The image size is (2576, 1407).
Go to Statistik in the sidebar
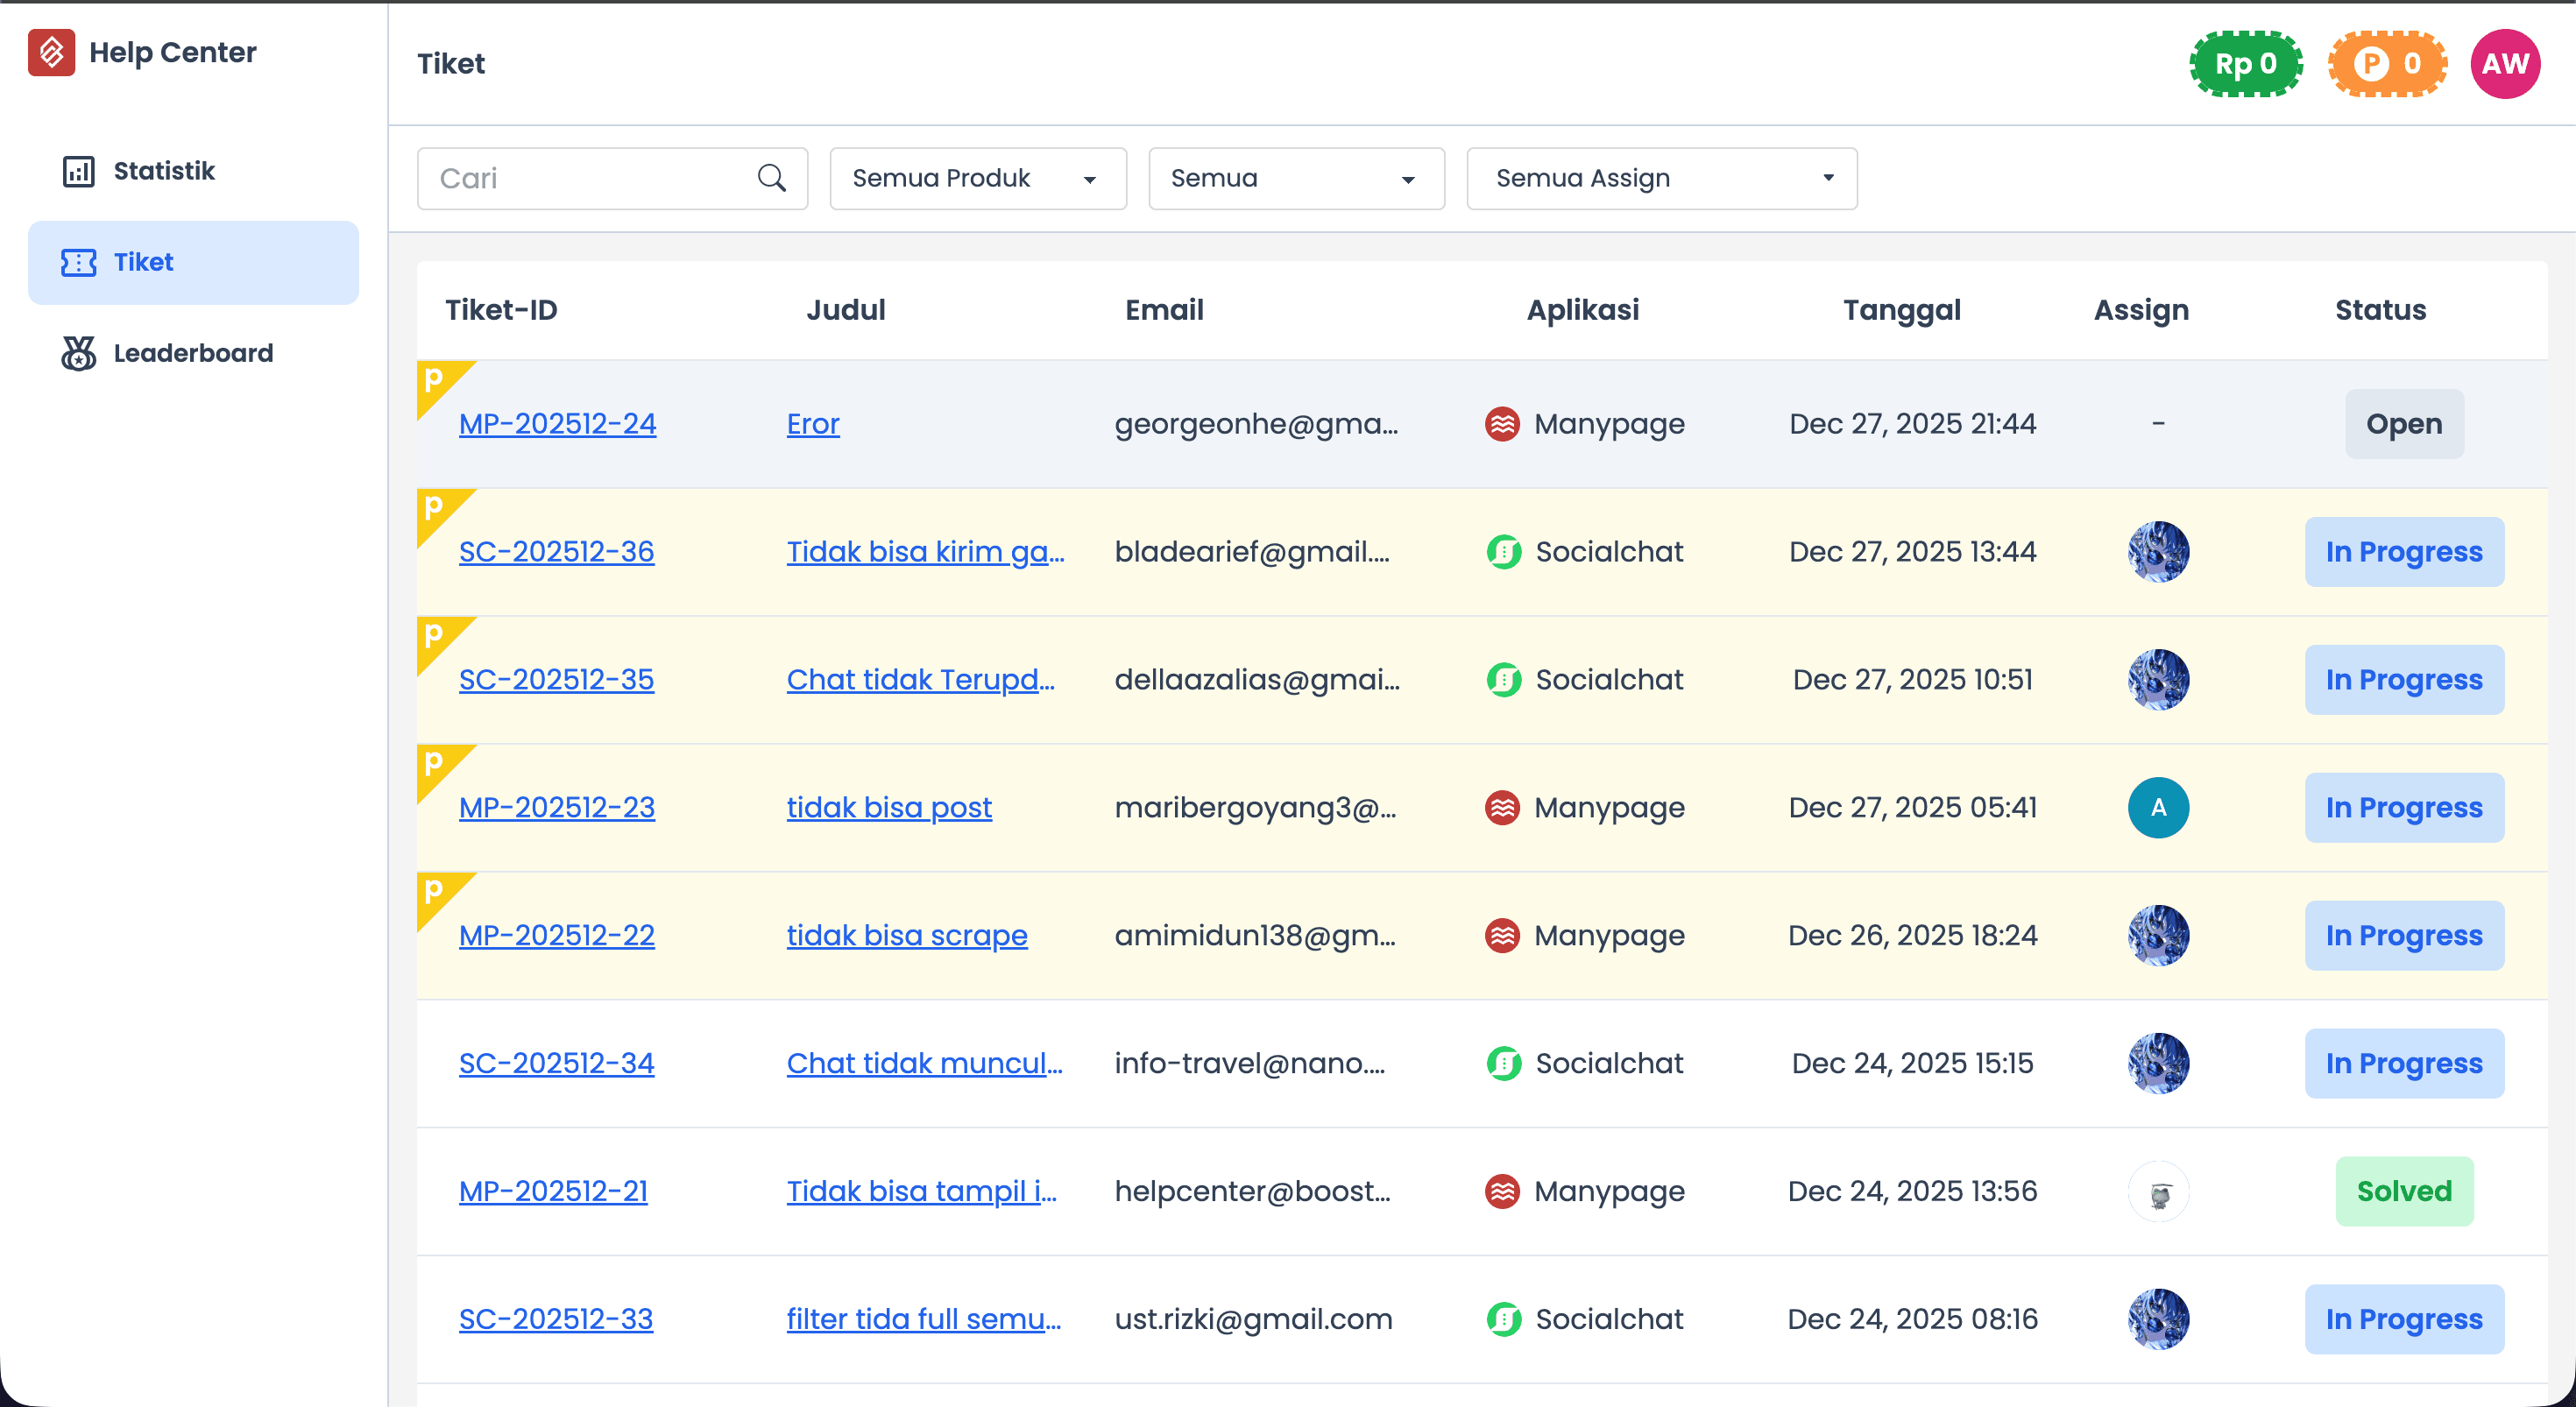pos(193,171)
